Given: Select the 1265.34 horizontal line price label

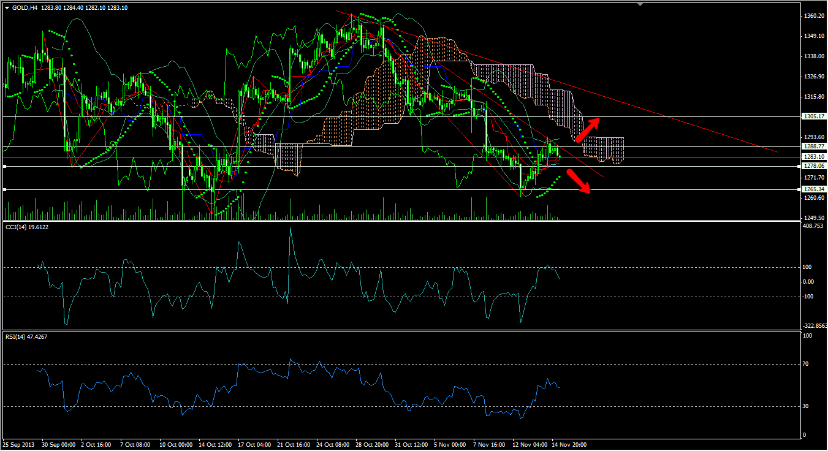Looking at the screenshot, I should (814, 189).
